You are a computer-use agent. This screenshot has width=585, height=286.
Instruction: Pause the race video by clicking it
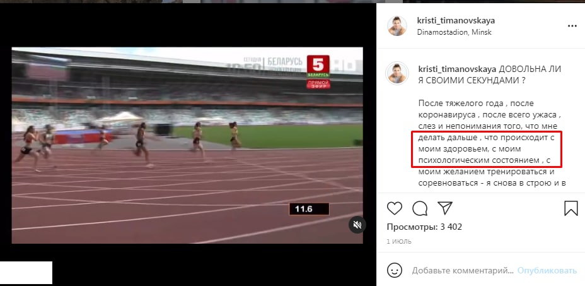click(x=187, y=145)
